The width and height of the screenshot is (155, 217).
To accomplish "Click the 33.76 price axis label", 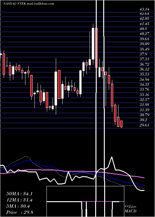I will [144, 90].
